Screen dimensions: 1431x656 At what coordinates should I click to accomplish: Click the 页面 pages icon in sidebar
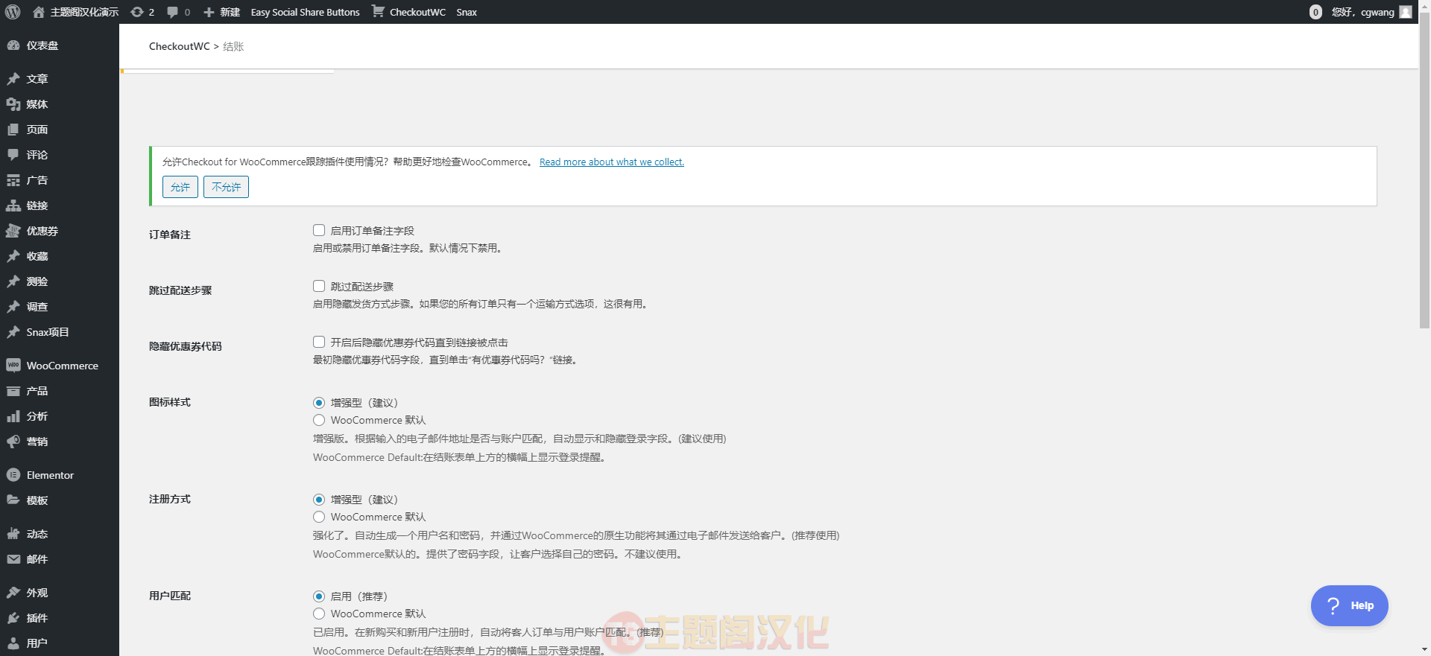point(13,130)
